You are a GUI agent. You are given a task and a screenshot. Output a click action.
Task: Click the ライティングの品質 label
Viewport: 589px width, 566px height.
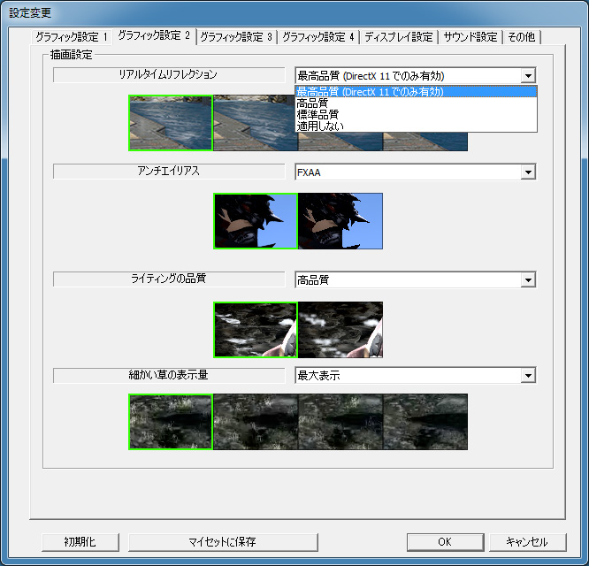coord(169,279)
